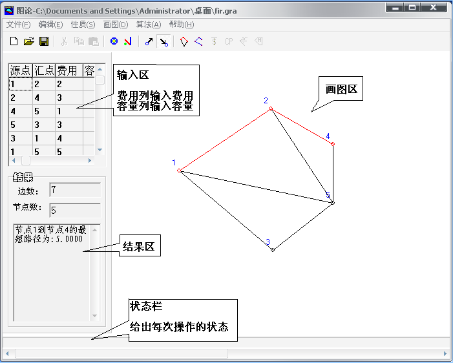
Task: Open the 帮助(H) menu
Action: (182, 25)
